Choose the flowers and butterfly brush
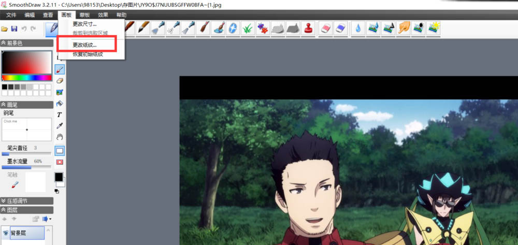Image resolution: width=518 pixels, height=245 pixels. (x=263, y=28)
